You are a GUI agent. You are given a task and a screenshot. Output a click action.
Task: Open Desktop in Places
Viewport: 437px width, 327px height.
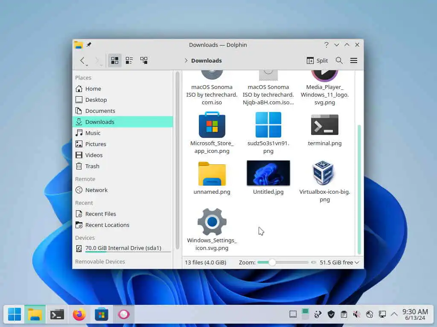tap(122, 100)
